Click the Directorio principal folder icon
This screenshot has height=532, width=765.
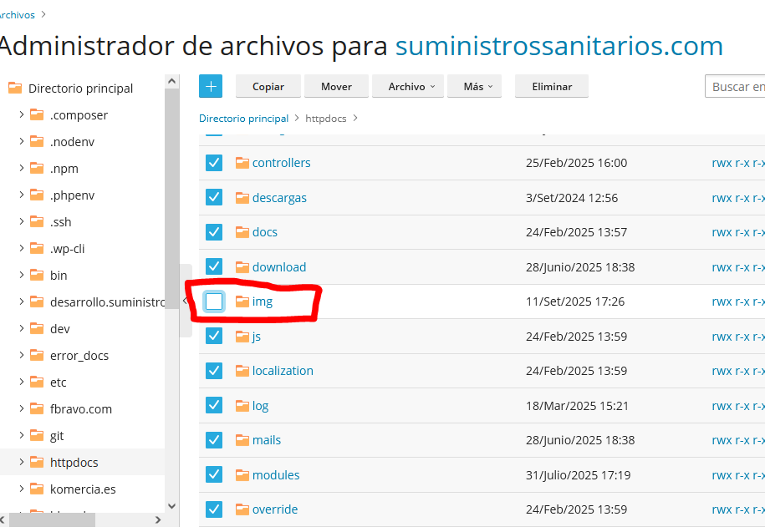pyautogui.click(x=15, y=87)
